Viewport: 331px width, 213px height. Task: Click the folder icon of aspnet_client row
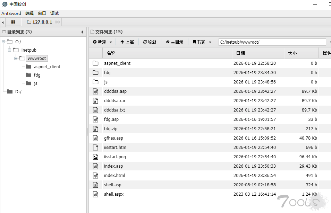point(95,63)
